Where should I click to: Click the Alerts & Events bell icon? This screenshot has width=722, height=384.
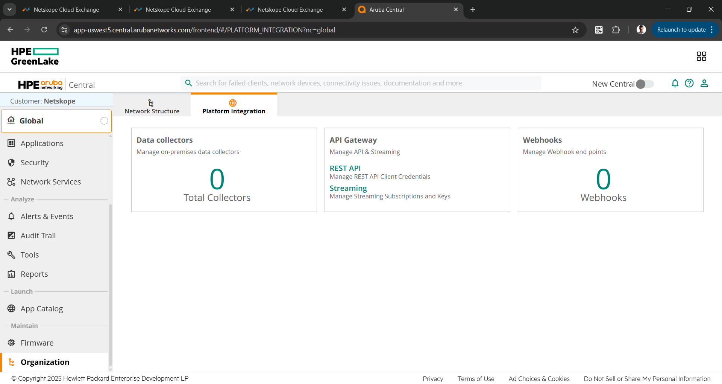click(x=11, y=216)
